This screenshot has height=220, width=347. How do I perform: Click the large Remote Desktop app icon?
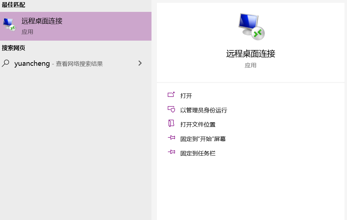click(x=251, y=27)
